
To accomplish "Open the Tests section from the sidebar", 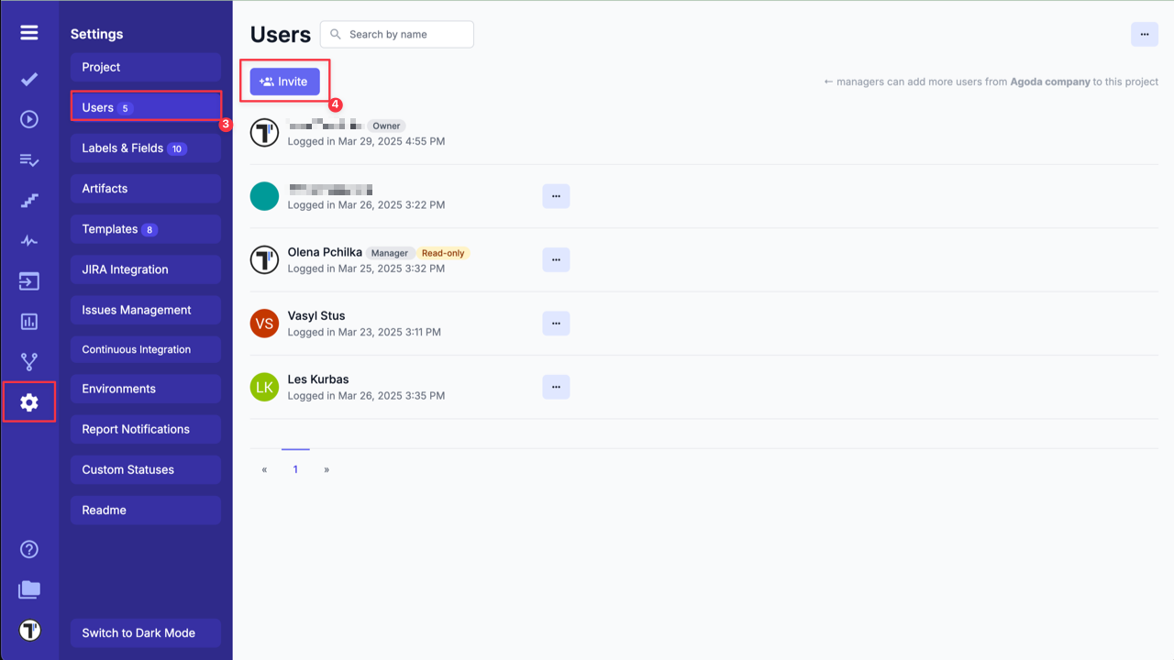I will coord(28,78).
